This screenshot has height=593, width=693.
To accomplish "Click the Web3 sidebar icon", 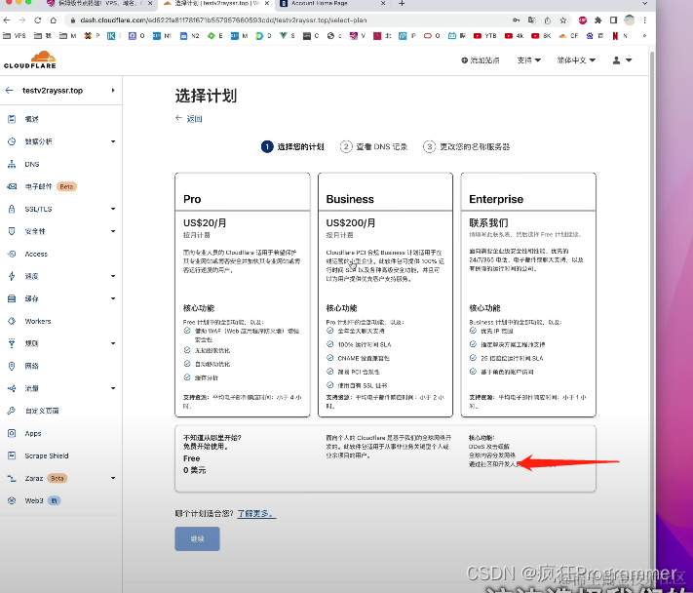I will 12,500.
